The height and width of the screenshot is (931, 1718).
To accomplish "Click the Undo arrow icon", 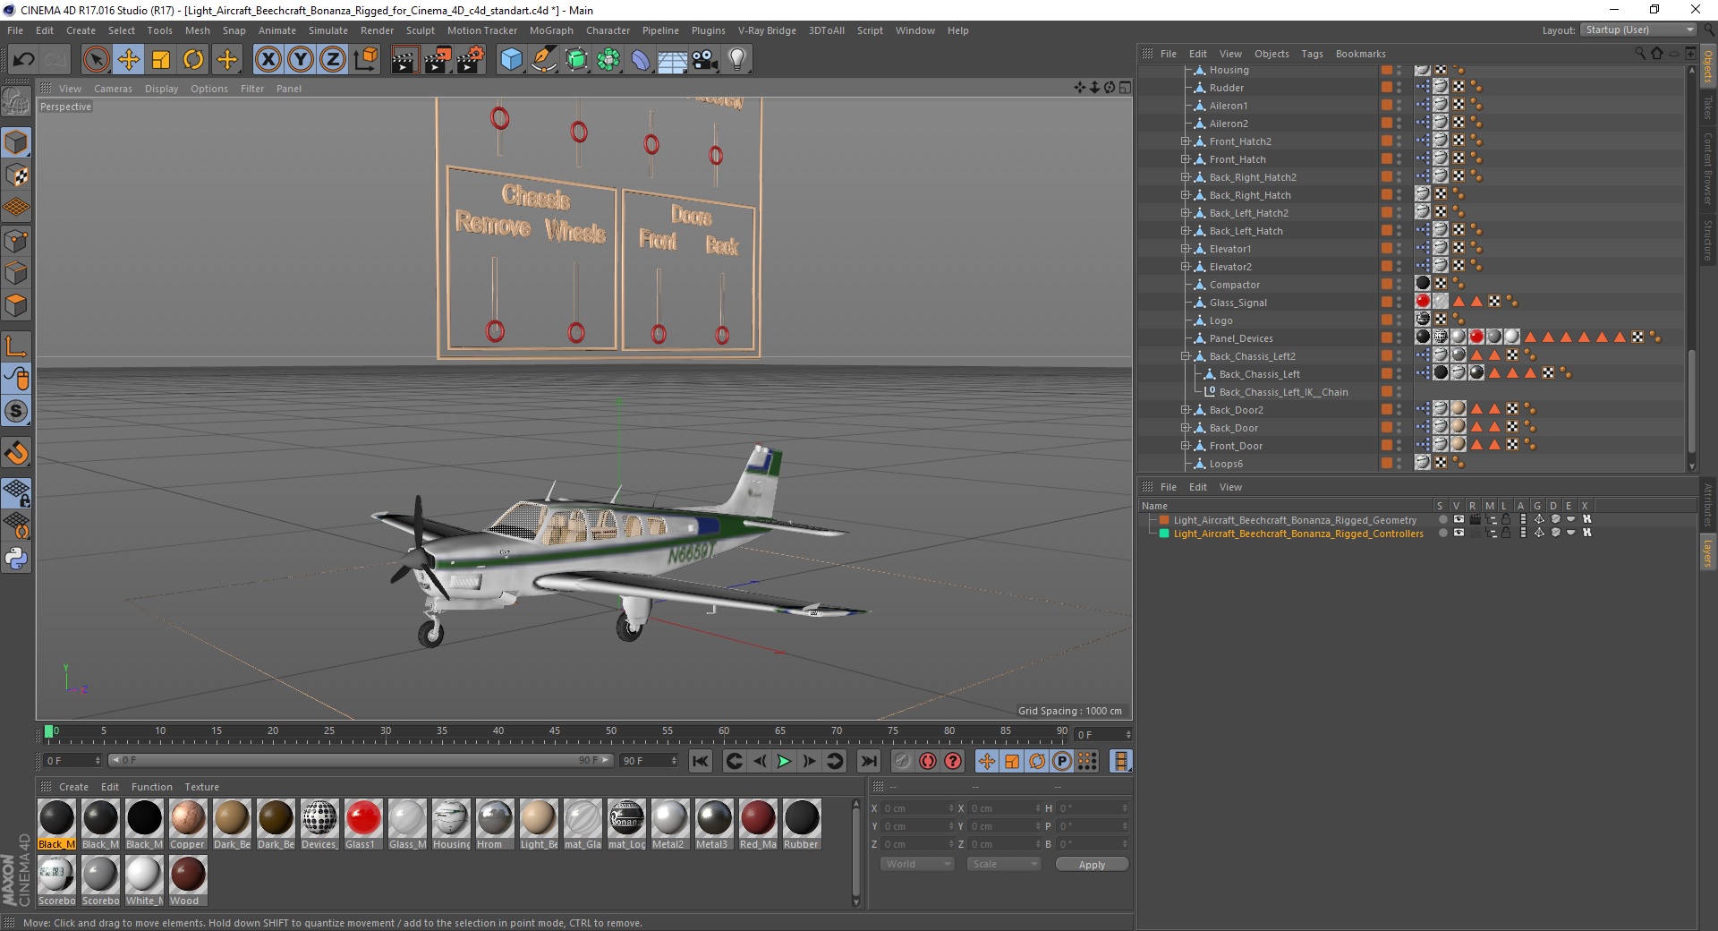I will tap(24, 60).
